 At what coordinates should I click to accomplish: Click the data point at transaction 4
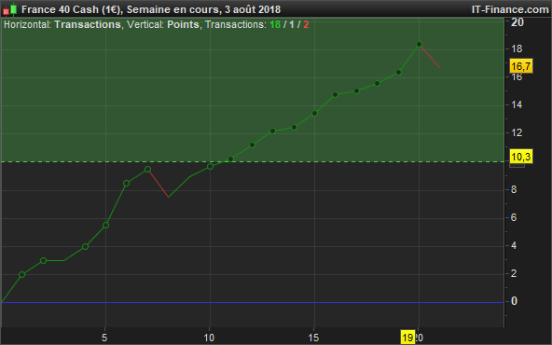85,247
